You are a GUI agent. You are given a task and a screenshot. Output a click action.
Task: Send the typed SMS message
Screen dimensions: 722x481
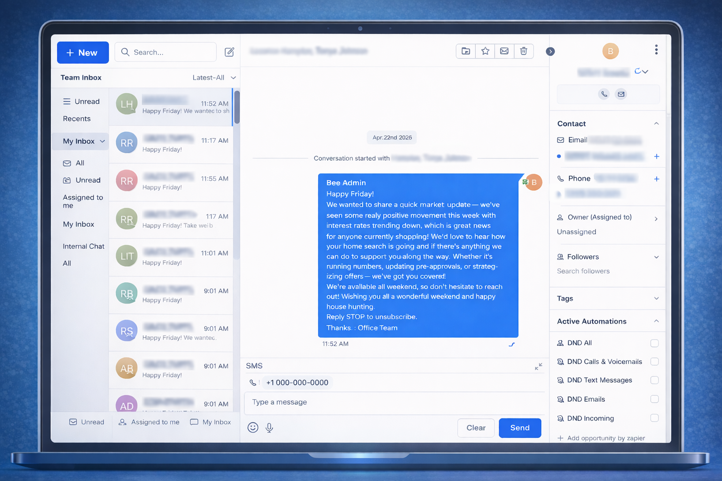(520, 428)
